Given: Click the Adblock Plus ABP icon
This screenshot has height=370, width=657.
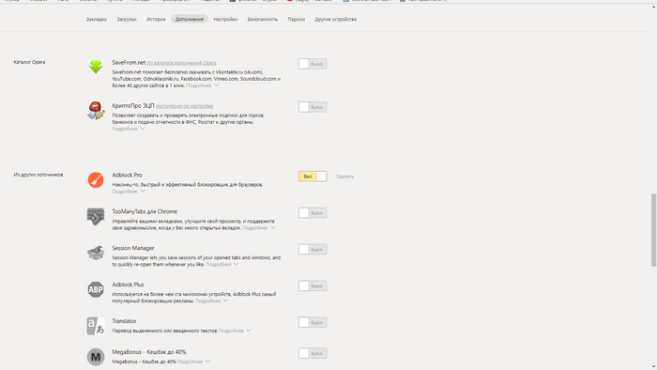Looking at the screenshot, I should 96,289.
